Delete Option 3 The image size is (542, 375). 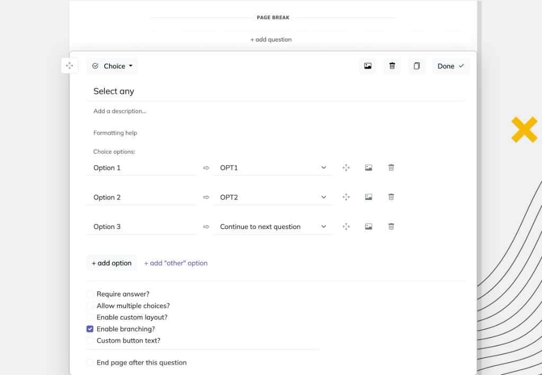point(391,226)
